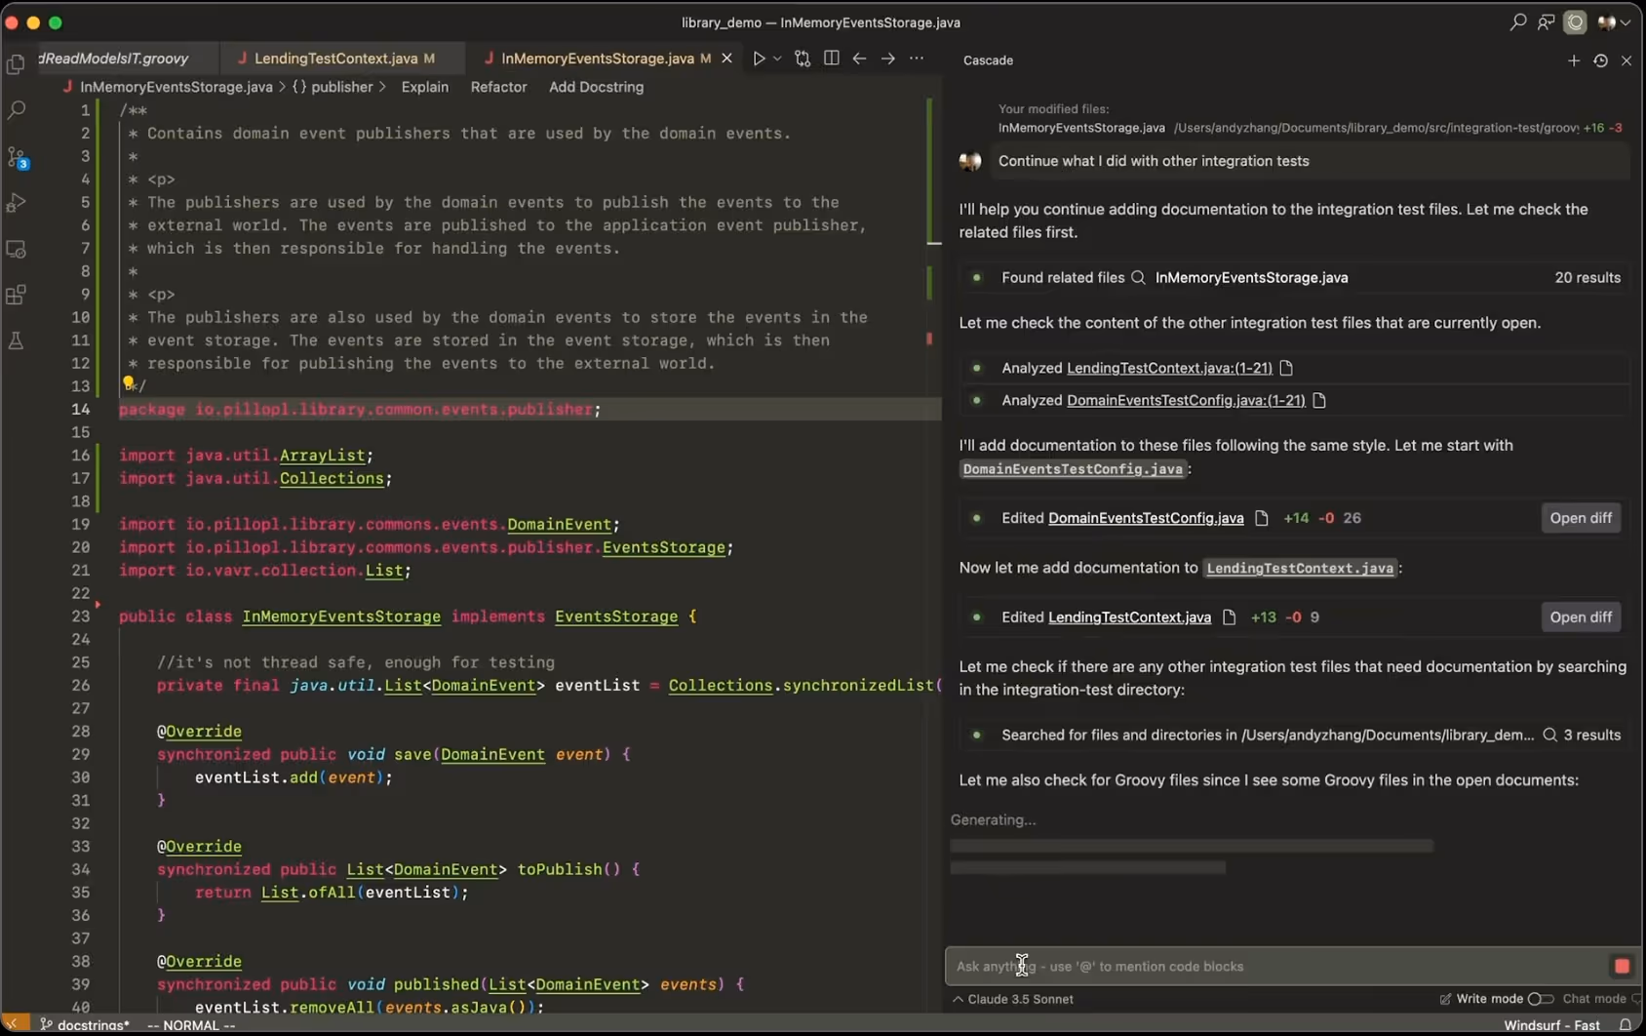This screenshot has height=1036, width=1646.
Task: Click the Refactor code action
Action: click(x=498, y=87)
